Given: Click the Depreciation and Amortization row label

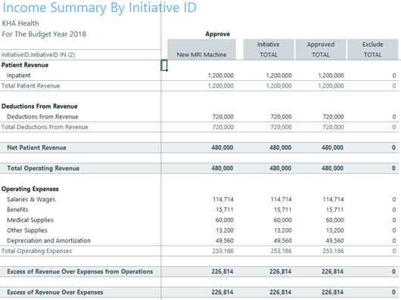Looking at the screenshot, I should tap(49, 241).
